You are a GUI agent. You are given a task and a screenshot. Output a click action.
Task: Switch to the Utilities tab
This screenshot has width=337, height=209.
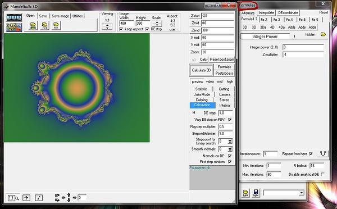click(x=78, y=16)
